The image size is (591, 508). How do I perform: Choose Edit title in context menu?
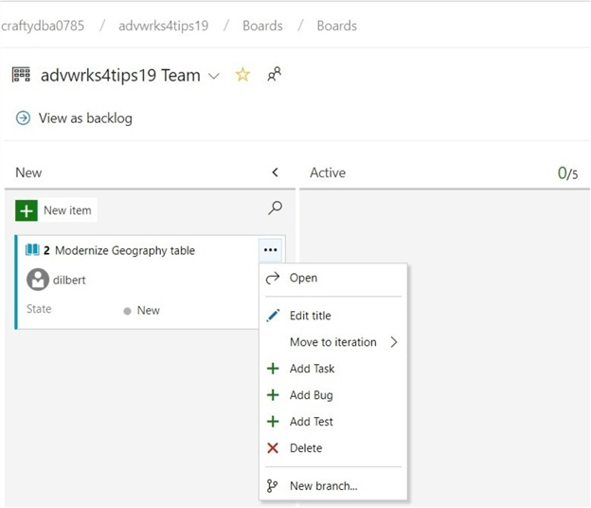point(310,316)
